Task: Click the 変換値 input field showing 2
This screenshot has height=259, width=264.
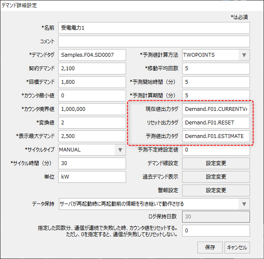Action: [92, 123]
